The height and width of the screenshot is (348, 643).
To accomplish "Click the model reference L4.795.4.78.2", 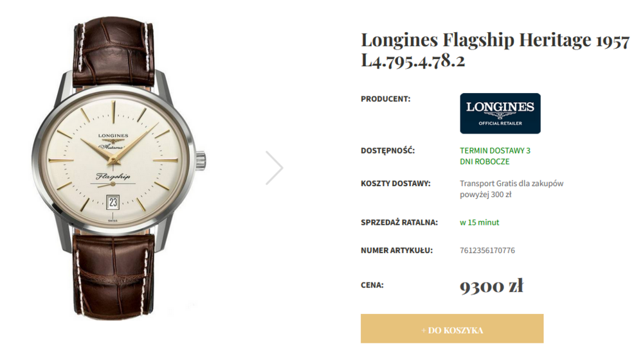I will pyautogui.click(x=413, y=60).
